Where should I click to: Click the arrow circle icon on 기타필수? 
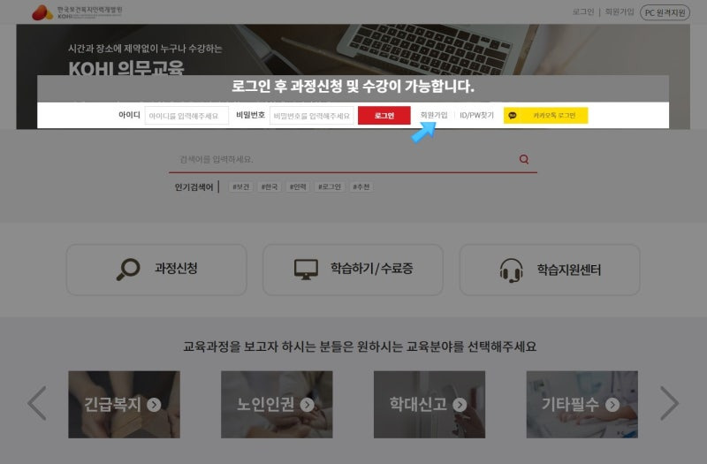click(x=612, y=405)
